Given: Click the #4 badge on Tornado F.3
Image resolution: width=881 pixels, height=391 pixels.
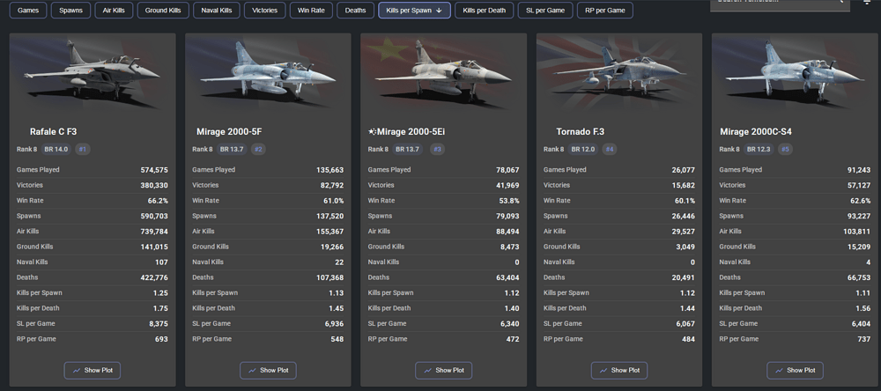Looking at the screenshot, I should pyautogui.click(x=610, y=150).
